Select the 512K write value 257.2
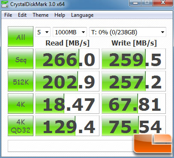174x158 pixels. (134, 81)
